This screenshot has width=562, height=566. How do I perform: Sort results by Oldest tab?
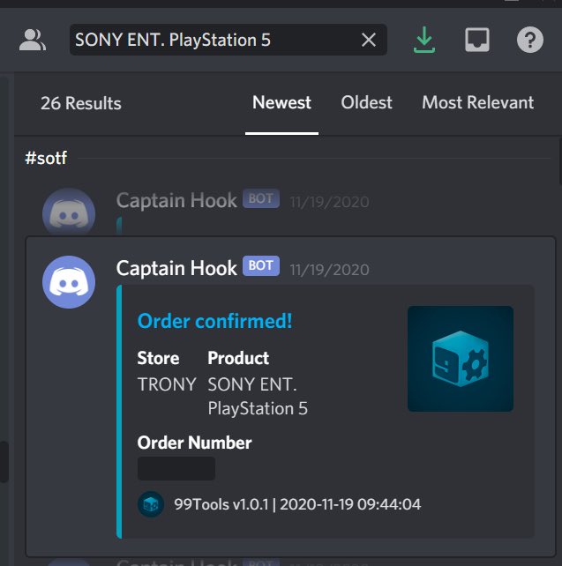[x=367, y=102]
